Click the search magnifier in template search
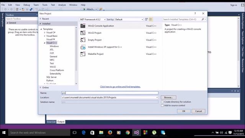The width and height of the screenshot is (245, 138). point(203,19)
